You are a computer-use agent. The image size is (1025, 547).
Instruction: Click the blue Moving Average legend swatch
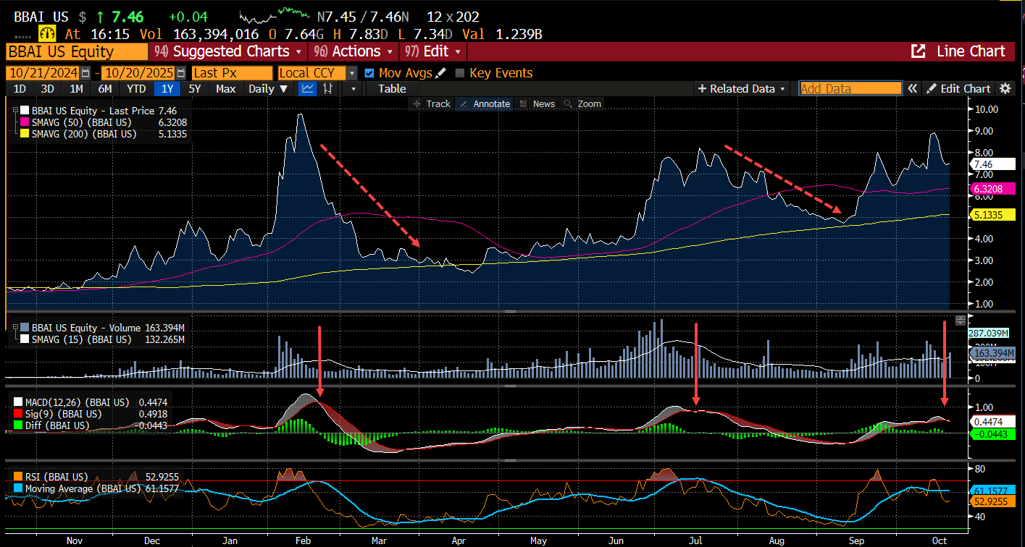(17, 488)
